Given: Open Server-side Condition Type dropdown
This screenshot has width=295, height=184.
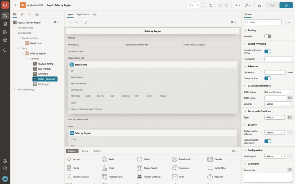Looking at the screenshot, I should (274, 117).
